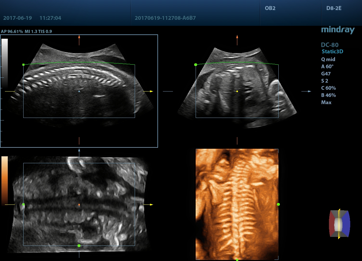The image size is (362, 261).
Task: Open the Max render mode setting
Action: [326, 102]
